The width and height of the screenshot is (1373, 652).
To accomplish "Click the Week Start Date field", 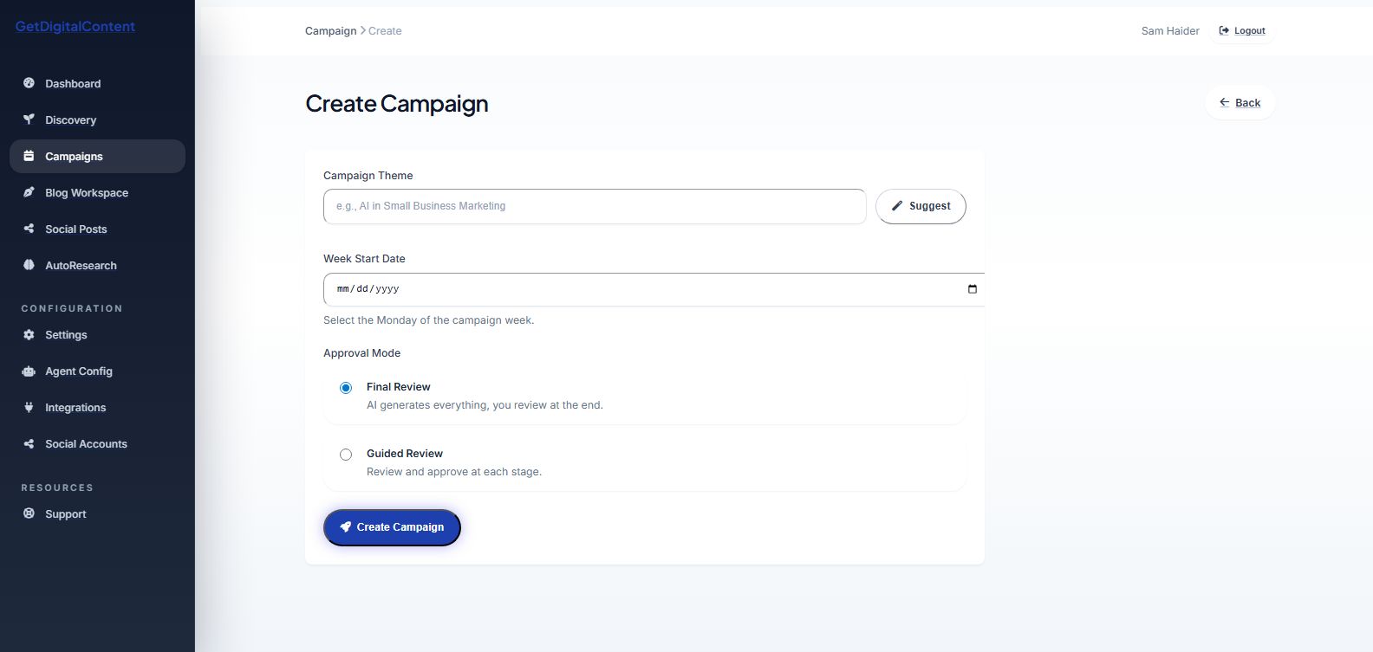I will point(654,289).
